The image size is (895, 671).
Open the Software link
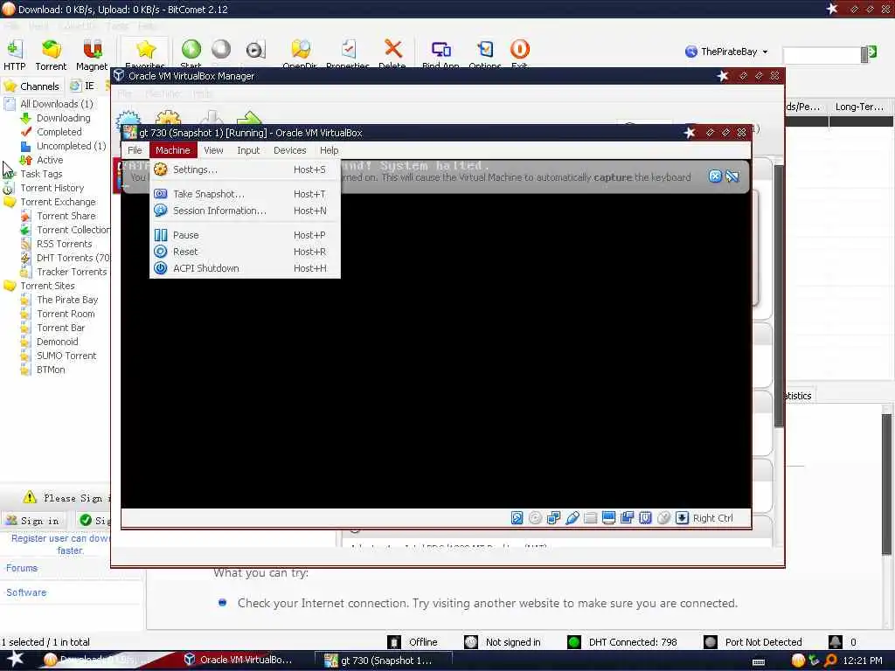pyautogui.click(x=26, y=592)
